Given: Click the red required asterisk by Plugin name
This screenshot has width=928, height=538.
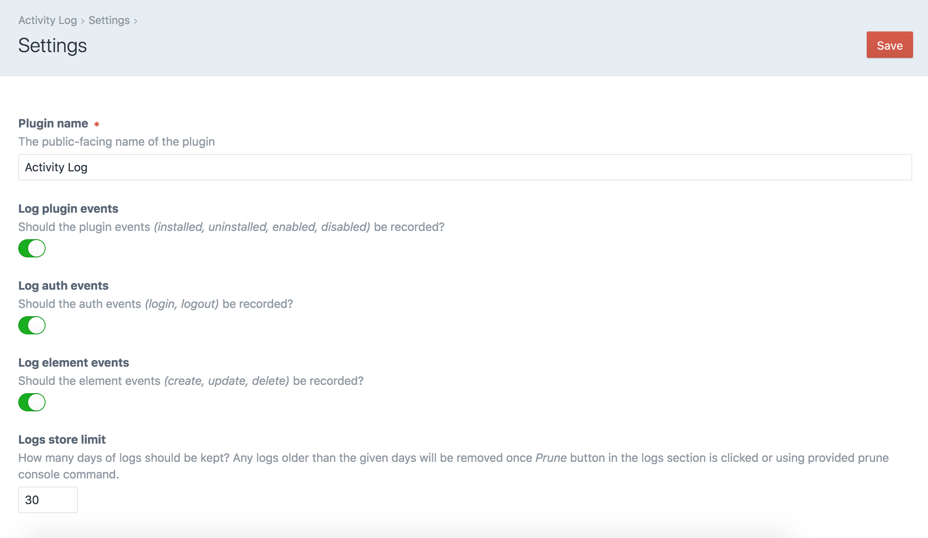Looking at the screenshot, I should 96,124.
